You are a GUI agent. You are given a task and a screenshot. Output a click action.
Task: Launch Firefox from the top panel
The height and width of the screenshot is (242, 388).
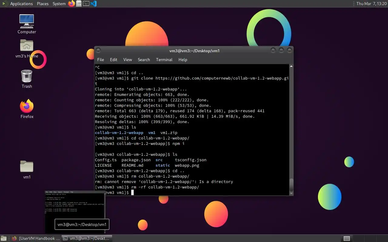72,4
